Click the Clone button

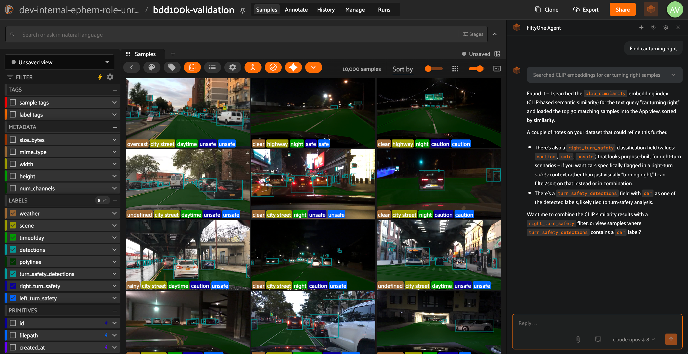(547, 10)
